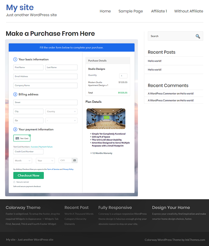Click the Studio Designs product title

pyautogui.click(x=96, y=69)
